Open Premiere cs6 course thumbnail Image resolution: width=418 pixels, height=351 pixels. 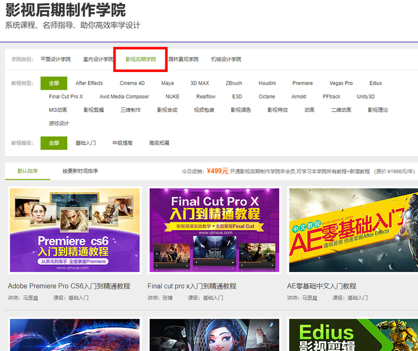point(75,230)
